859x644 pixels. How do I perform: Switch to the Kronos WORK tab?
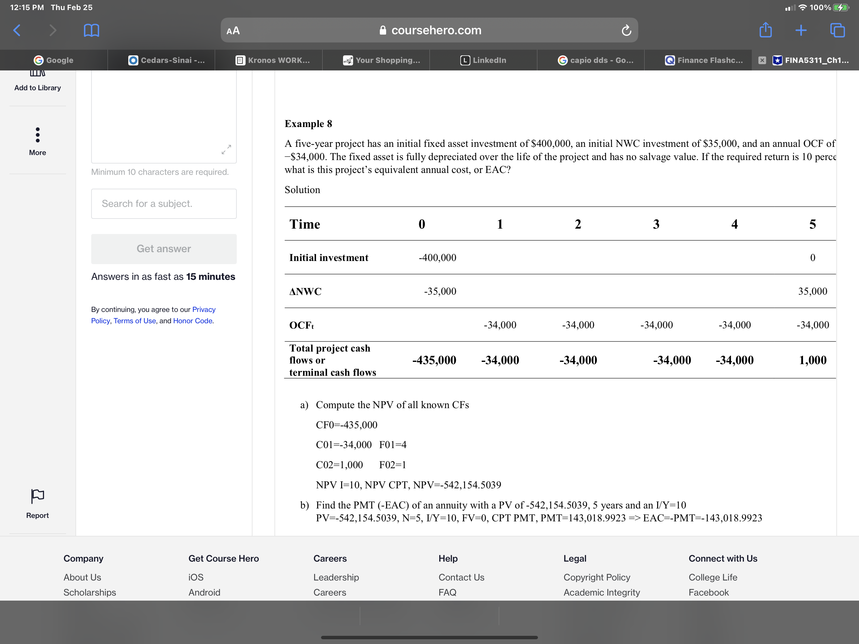(x=273, y=60)
